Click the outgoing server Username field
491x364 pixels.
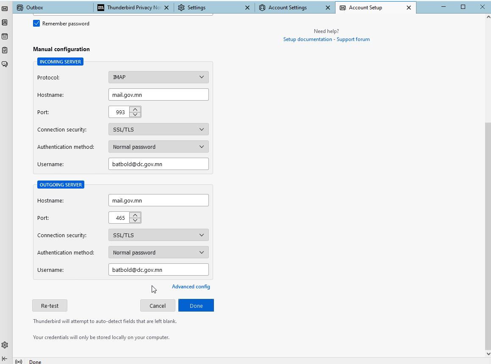[158, 270]
